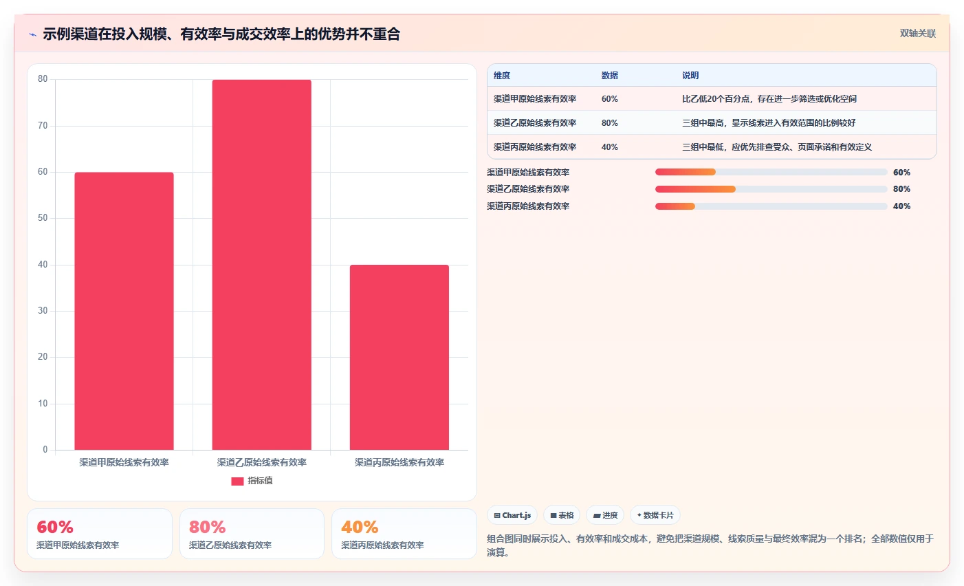Click the 指标值 legend text
Screen dimensions: 964x586
point(260,481)
